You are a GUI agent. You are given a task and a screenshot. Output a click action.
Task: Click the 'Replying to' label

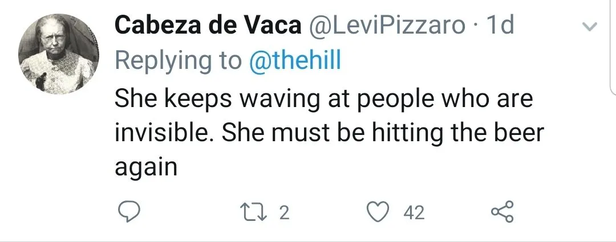[178, 61]
